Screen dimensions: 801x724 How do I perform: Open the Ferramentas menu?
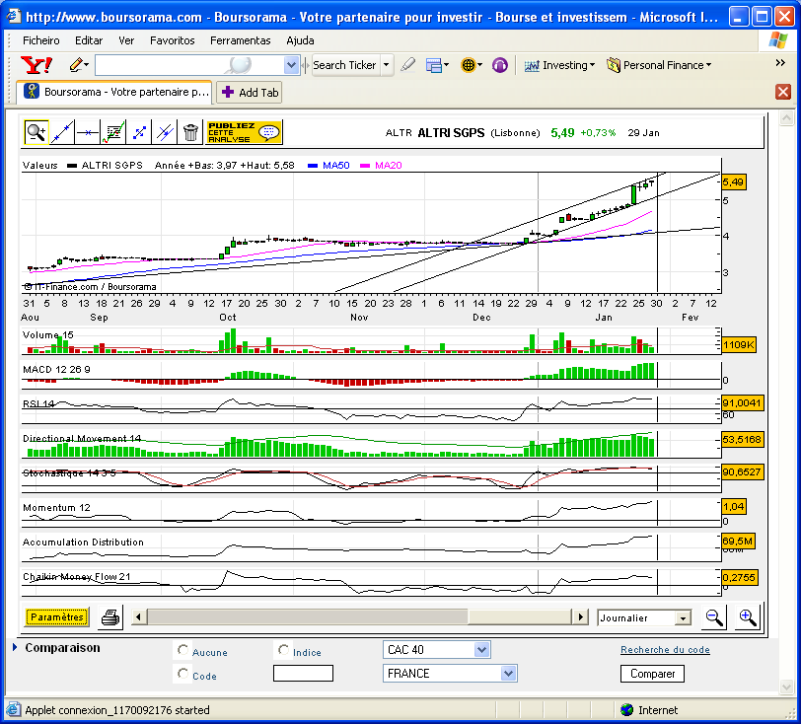point(240,40)
